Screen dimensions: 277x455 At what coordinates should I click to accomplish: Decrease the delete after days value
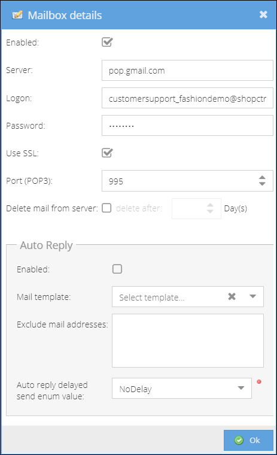tap(210, 211)
